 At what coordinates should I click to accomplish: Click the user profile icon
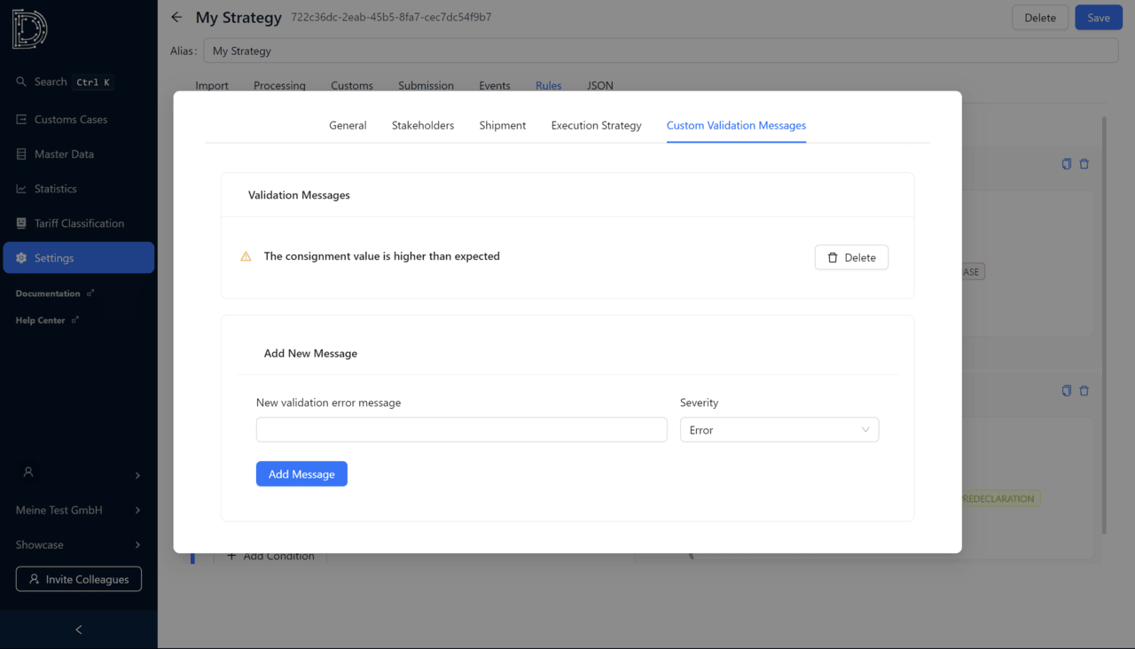[28, 473]
